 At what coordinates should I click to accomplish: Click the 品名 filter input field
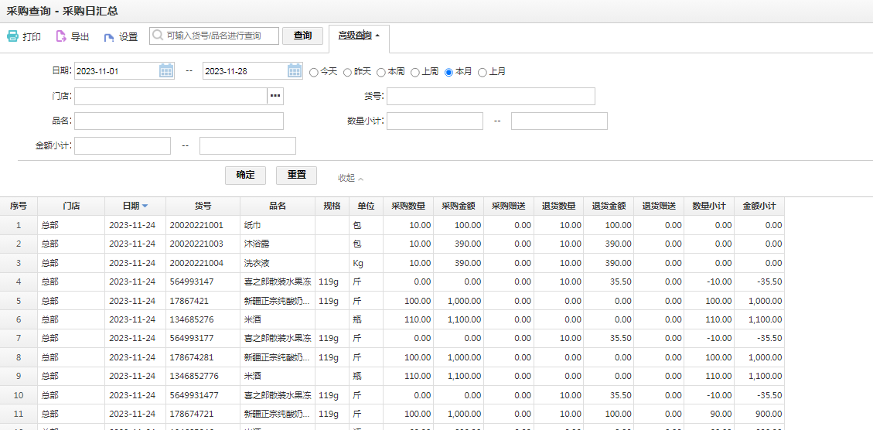[x=179, y=121]
